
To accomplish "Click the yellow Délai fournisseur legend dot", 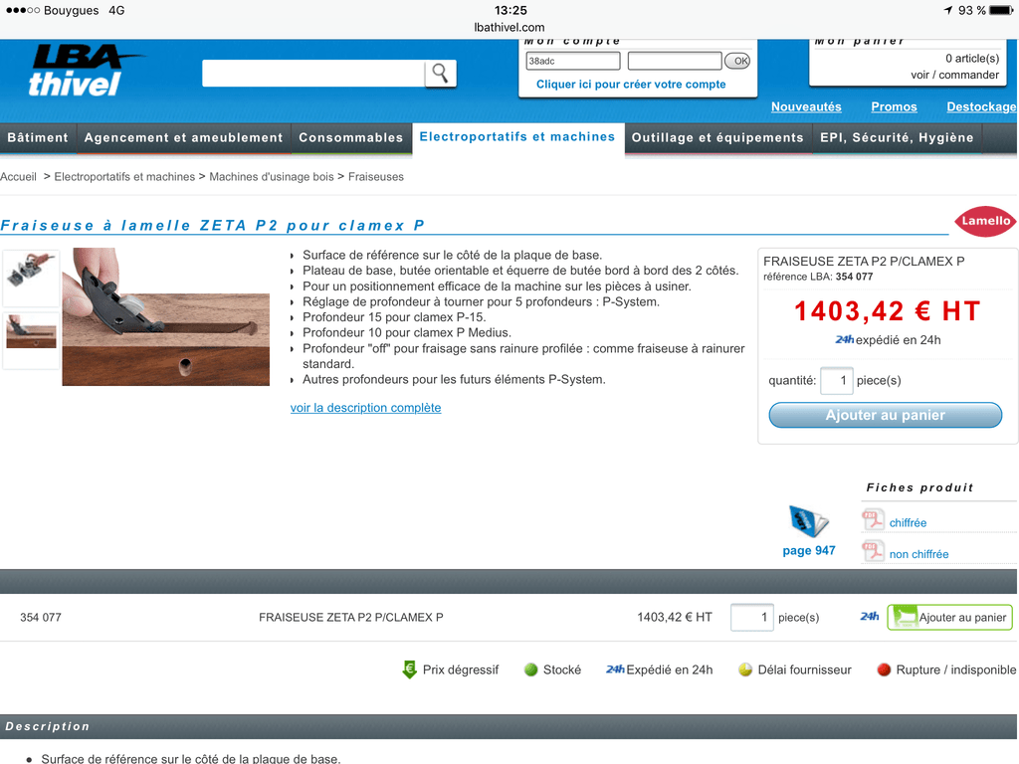I will (x=745, y=669).
